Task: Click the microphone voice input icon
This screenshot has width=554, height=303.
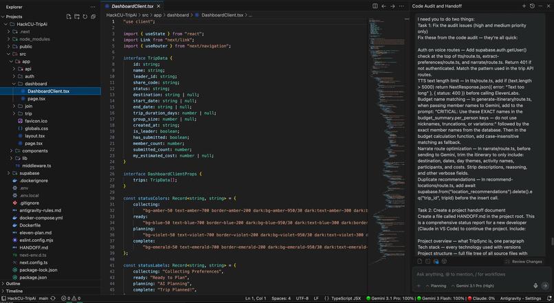Action: coord(535,285)
